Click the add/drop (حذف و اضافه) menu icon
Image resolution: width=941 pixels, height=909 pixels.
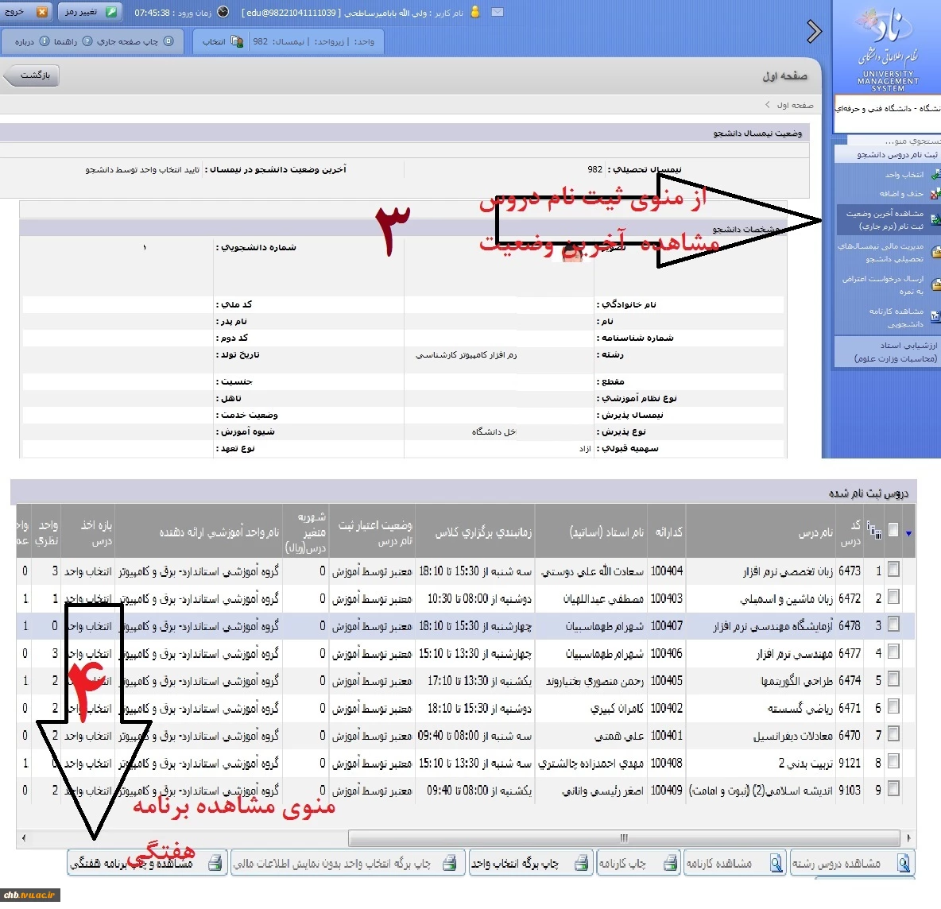pyautogui.click(x=935, y=194)
